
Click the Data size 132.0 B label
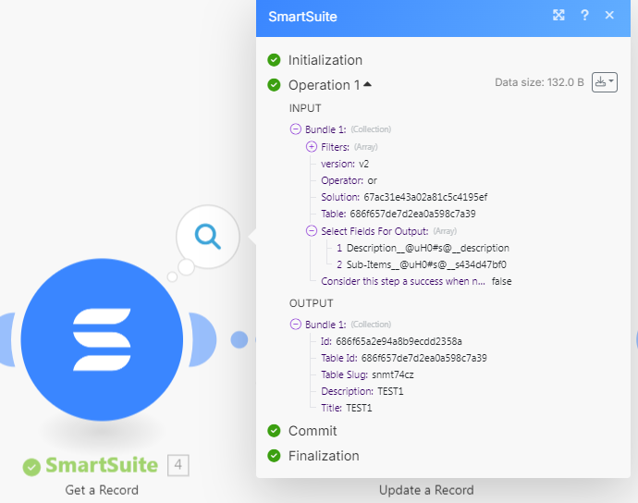point(539,82)
